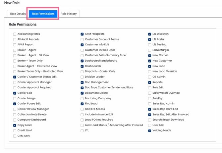This screenshot has width=222, height=153.
Task: Tick the Grid KPI Access box
Action: pyautogui.click(x=82, y=109)
